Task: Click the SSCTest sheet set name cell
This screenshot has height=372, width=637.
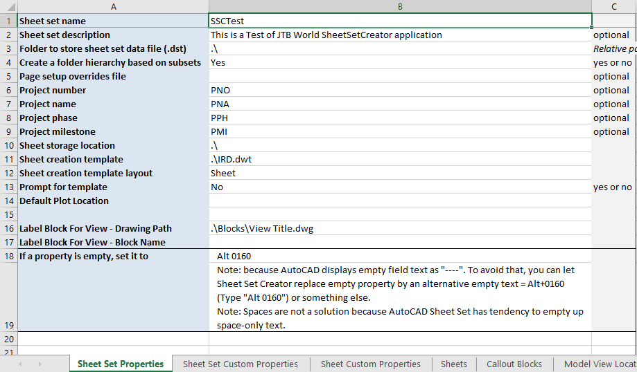Action: point(400,21)
